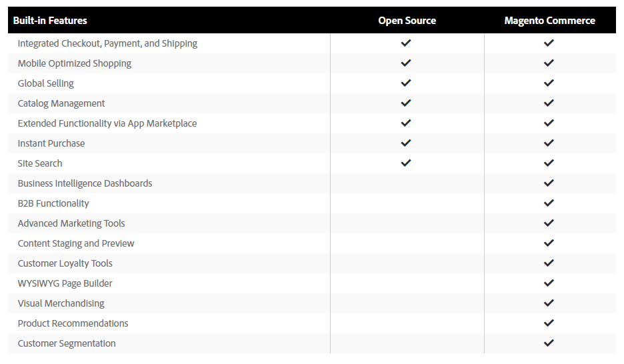Click Open Source checkmark for Site Search
624x364 pixels.
[406, 163]
